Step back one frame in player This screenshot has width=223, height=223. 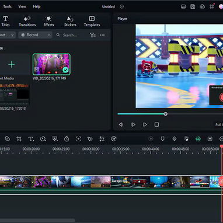[121, 124]
